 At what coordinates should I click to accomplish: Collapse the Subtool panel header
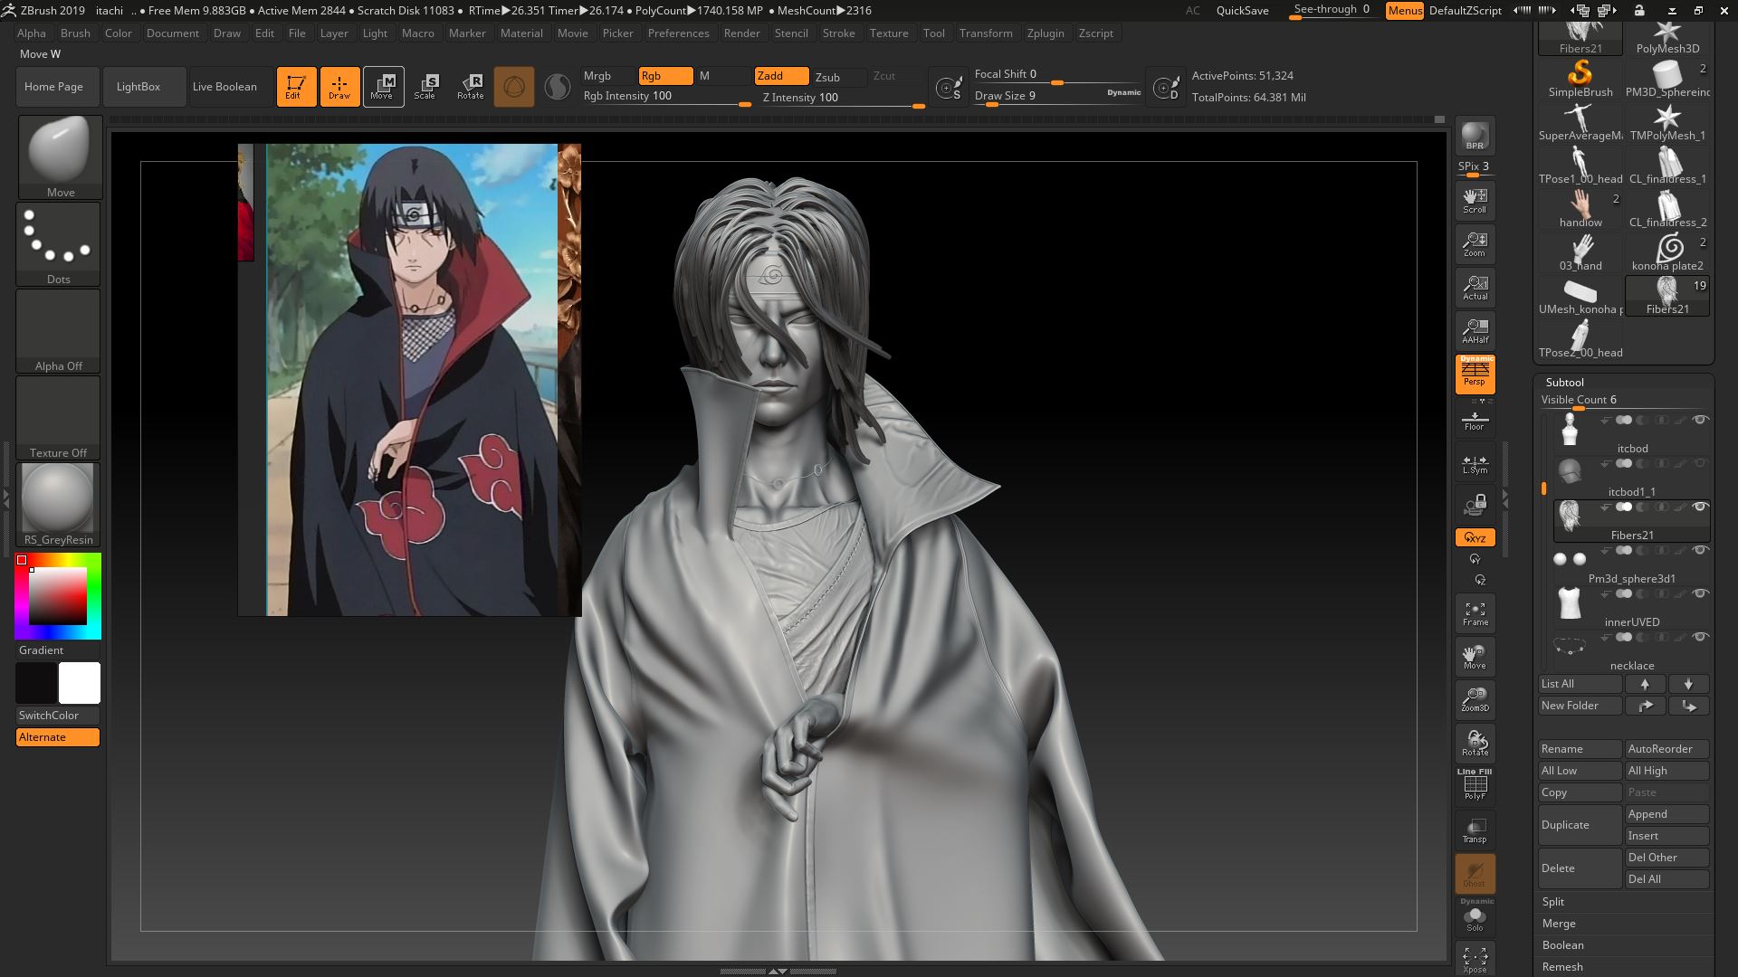point(1564,383)
